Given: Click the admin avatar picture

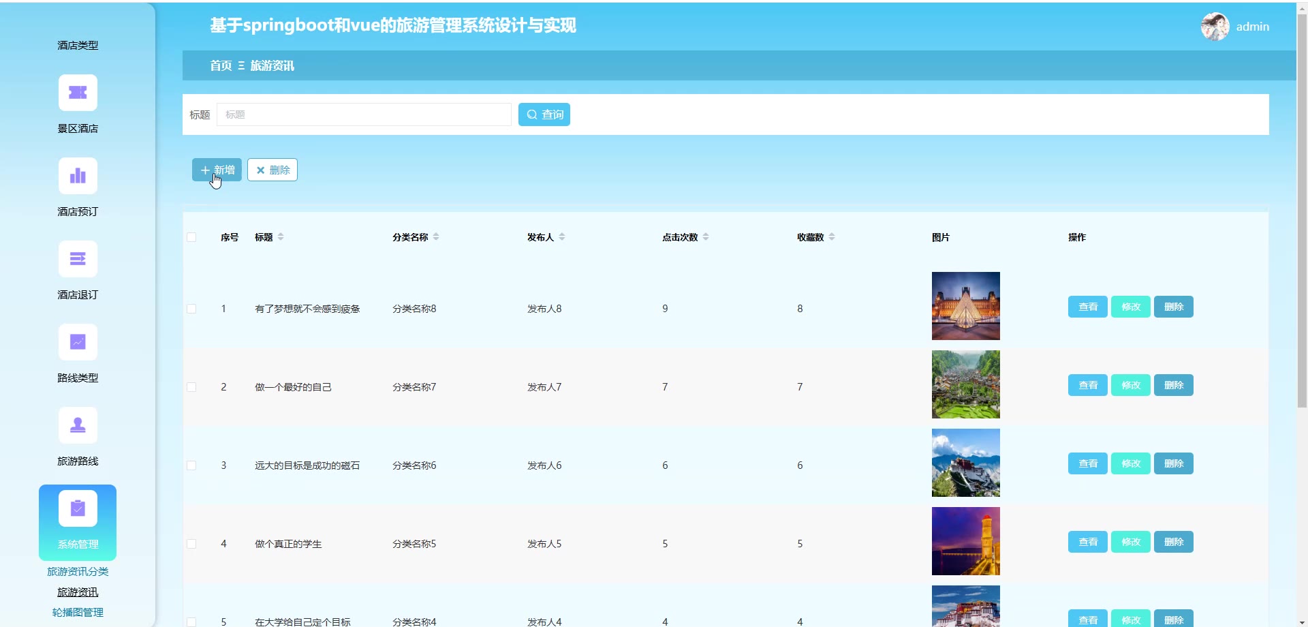Looking at the screenshot, I should pos(1215,27).
